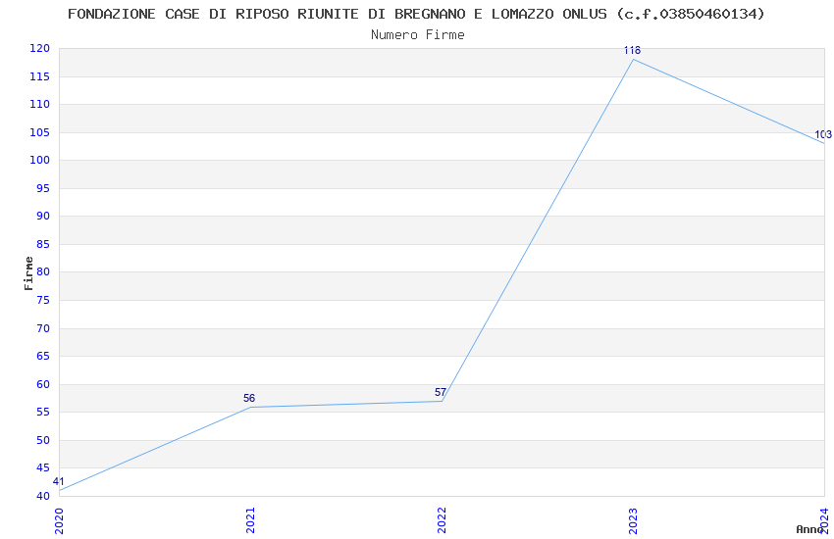Click the 'Firme' y-axis title
Screen dimensions: 834x539
pos(28,273)
